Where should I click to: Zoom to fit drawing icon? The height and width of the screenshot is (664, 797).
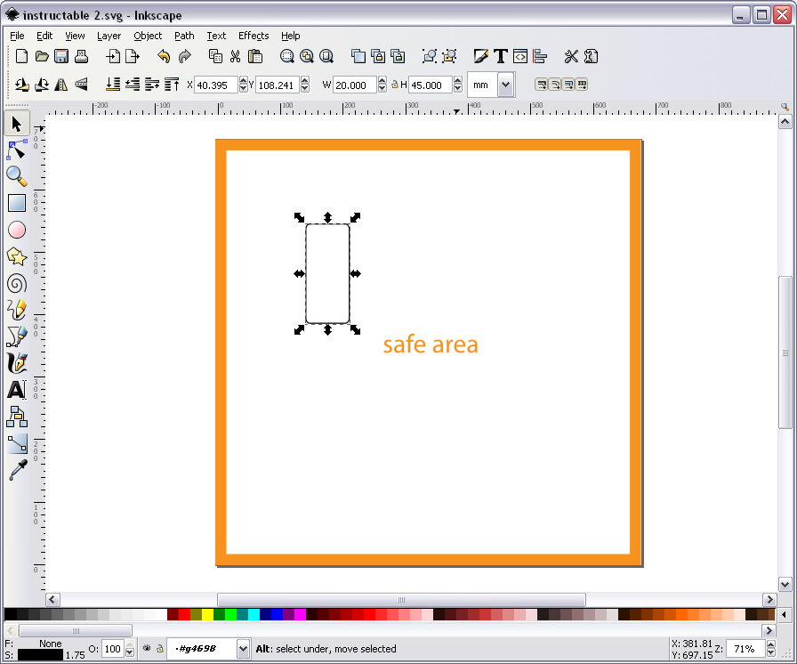click(307, 56)
